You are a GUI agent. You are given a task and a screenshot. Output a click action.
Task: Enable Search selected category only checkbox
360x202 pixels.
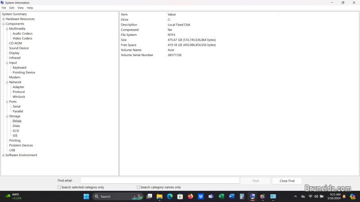[59, 187]
